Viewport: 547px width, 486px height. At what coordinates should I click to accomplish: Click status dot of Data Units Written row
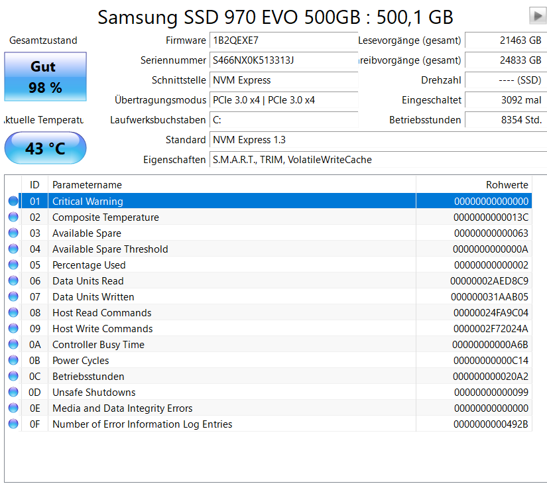pyautogui.click(x=13, y=296)
